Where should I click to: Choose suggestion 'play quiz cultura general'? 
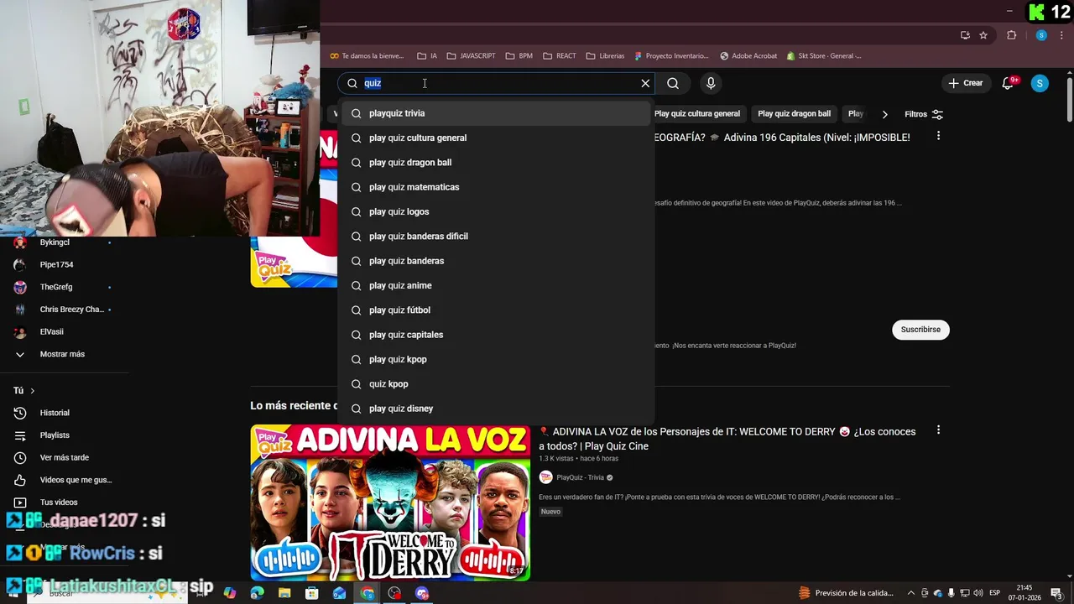click(497, 138)
